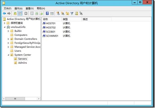Image resolution: width=155 pixels, height=108 pixels.
Task: Sort by the 类型 column header
Action: [72, 19]
